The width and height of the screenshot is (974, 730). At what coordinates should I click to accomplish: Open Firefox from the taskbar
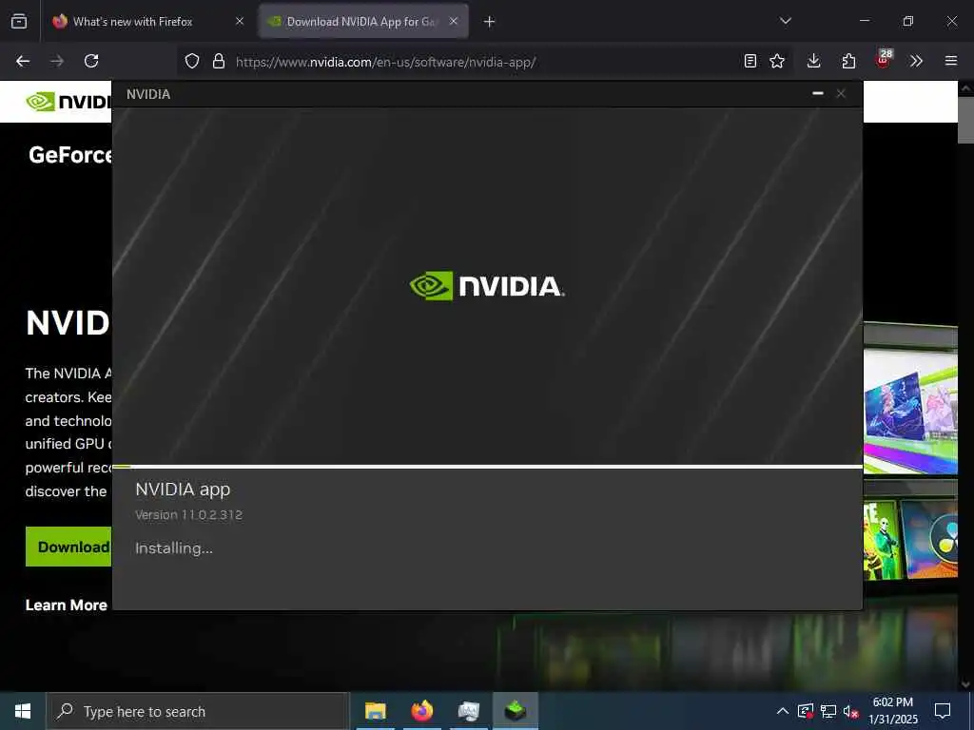[x=422, y=711]
